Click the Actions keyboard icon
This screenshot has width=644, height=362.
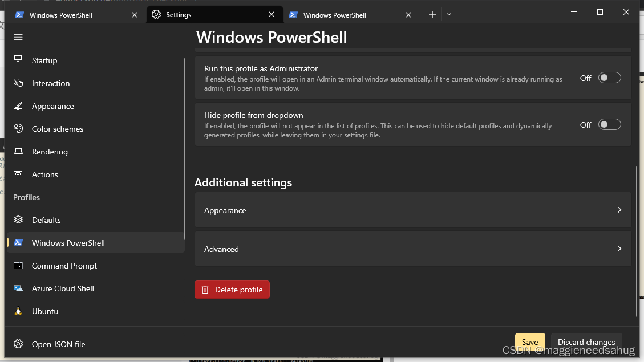[x=18, y=174]
